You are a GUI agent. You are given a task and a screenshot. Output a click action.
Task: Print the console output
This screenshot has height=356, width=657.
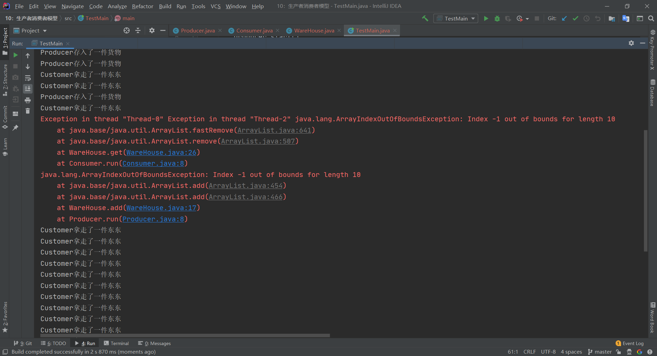click(x=28, y=100)
